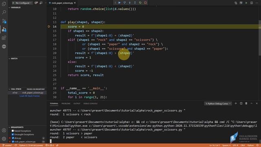Create a new terminal with the plus icon
The width and height of the screenshot is (261, 147).
point(236,103)
